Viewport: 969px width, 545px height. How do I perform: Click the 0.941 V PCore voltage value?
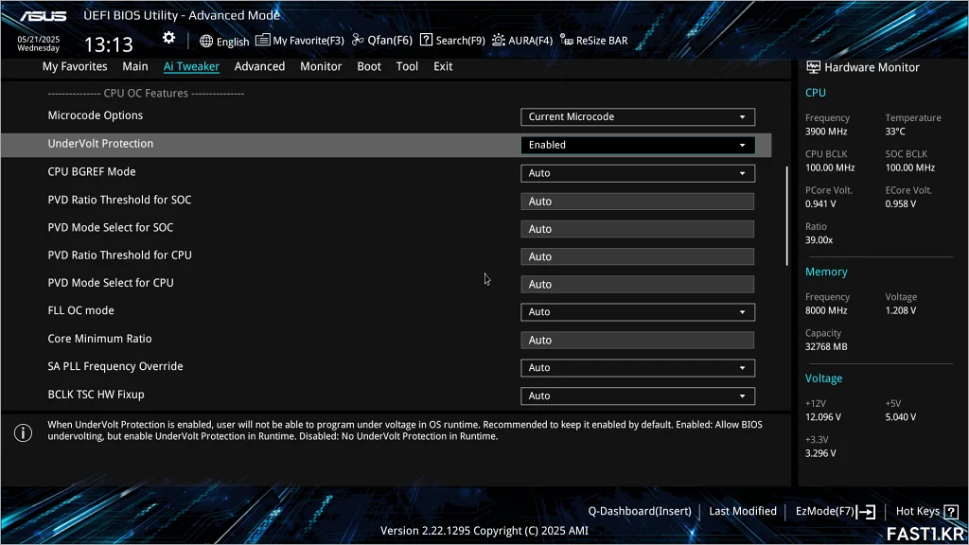coord(820,204)
